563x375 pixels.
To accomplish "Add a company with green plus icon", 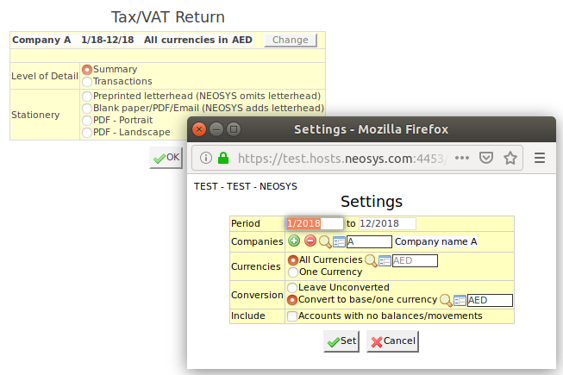I will tap(294, 241).
